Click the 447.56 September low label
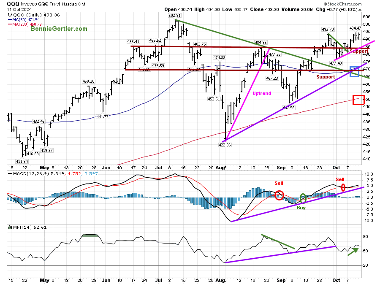 [289, 108]
